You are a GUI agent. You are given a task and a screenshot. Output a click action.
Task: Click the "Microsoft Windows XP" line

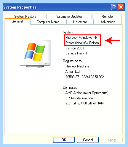[81, 38]
